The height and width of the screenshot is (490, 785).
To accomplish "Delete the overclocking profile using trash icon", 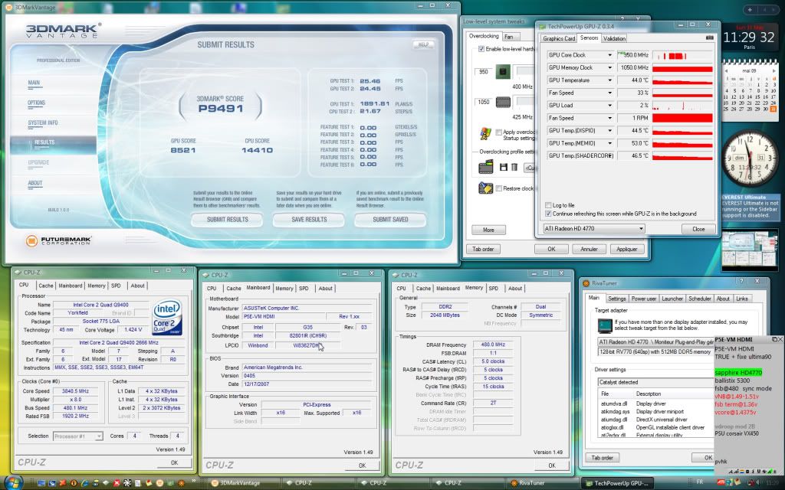I will pos(513,165).
